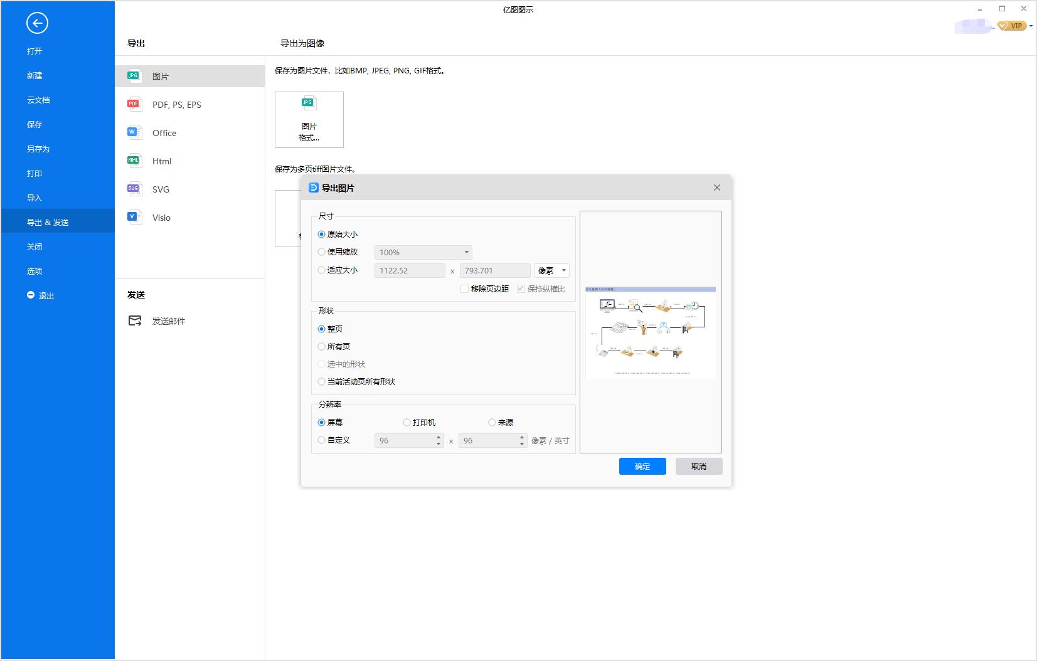
Task: Select the Office Word export icon
Action: 134,132
